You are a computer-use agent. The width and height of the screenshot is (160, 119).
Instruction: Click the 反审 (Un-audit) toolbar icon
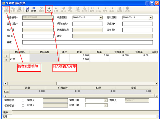(x=70, y=9)
